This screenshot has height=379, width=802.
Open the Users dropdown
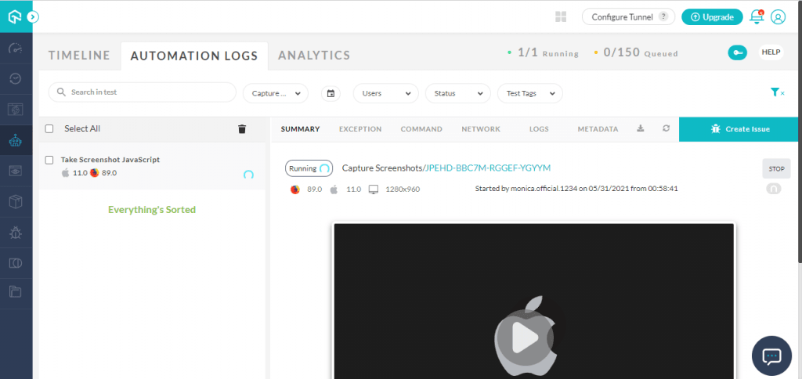385,94
